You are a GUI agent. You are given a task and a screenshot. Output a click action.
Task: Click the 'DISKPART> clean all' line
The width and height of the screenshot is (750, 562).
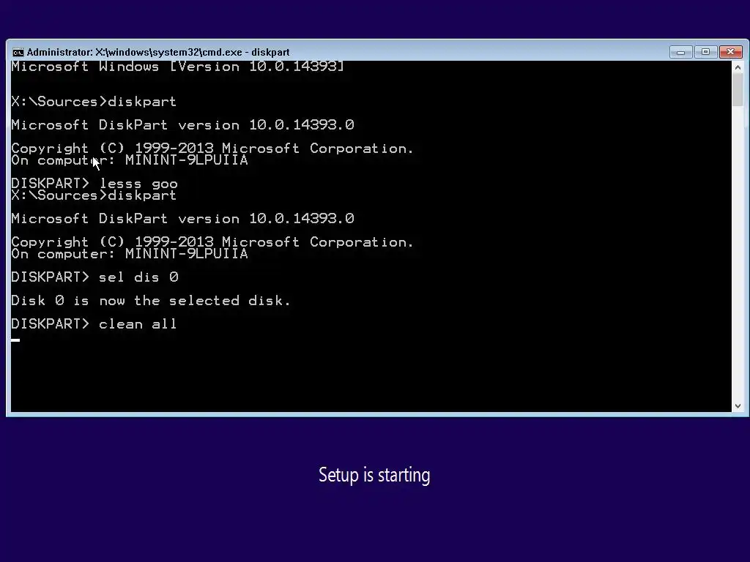(x=94, y=324)
